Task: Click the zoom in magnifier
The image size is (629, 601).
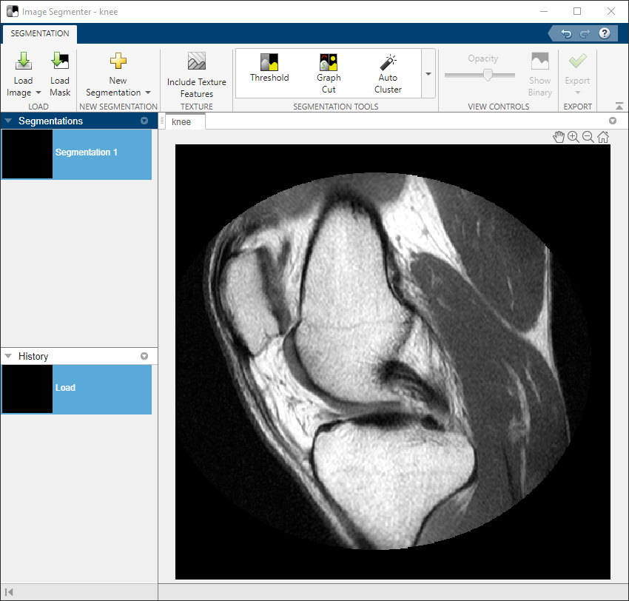Action: click(x=573, y=137)
